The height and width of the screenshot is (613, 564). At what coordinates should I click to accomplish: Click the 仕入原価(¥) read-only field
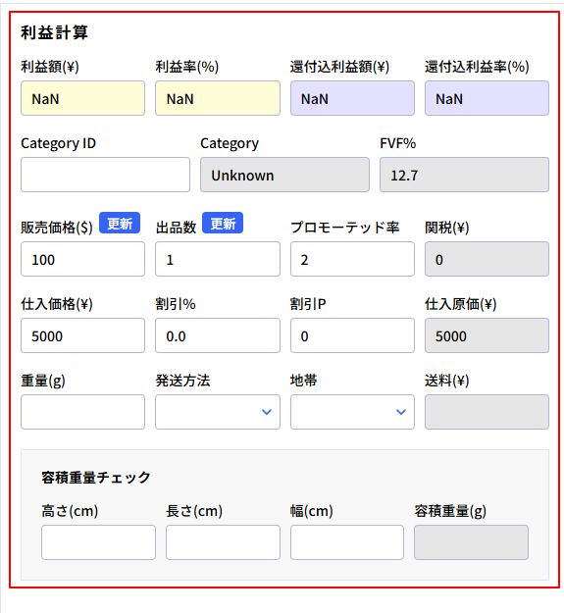click(487, 335)
